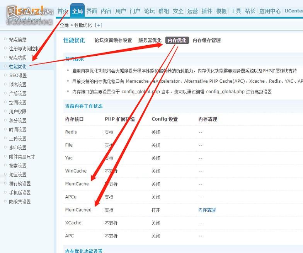Open 广播设置 in the sidebar
Image resolution: width=303 pixels, height=253 pixels.
click(18, 94)
